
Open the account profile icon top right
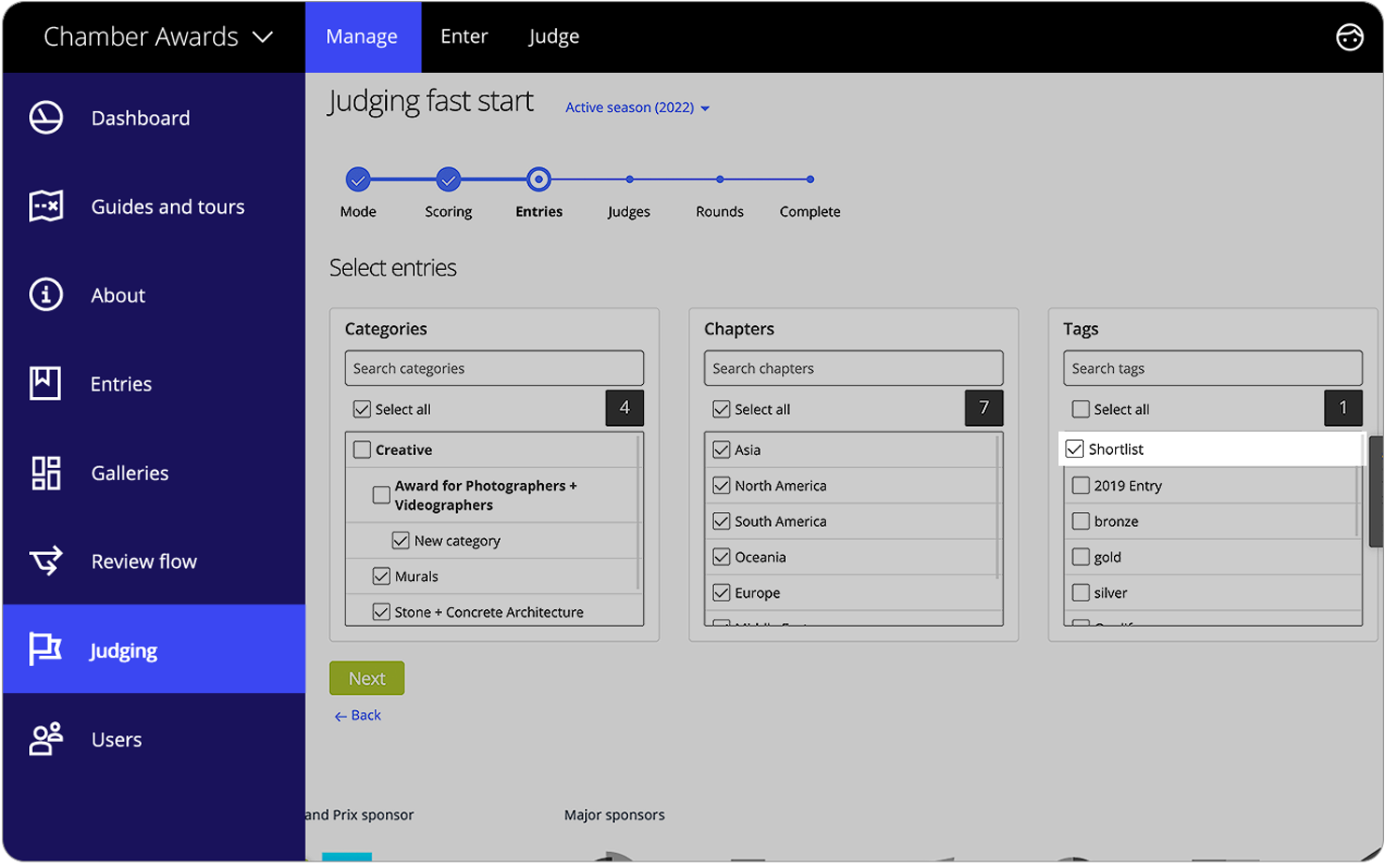click(x=1349, y=37)
